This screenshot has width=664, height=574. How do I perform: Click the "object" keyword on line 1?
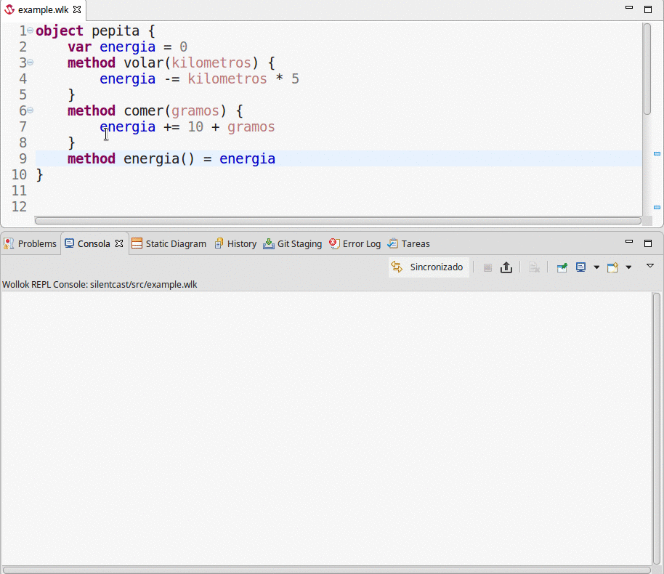tap(60, 31)
